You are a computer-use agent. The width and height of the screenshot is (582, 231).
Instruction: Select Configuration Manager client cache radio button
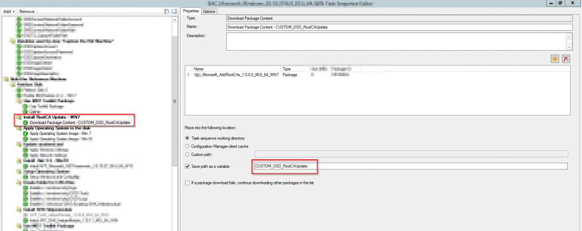187,146
